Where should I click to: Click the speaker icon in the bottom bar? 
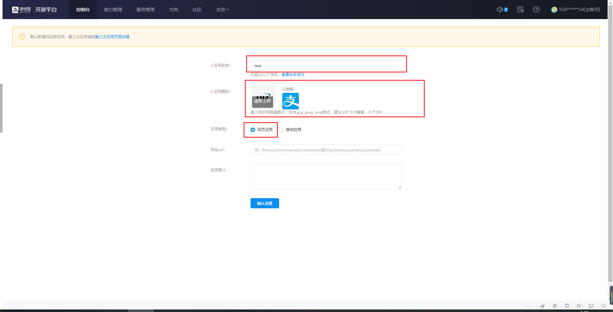[x=579, y=306]
